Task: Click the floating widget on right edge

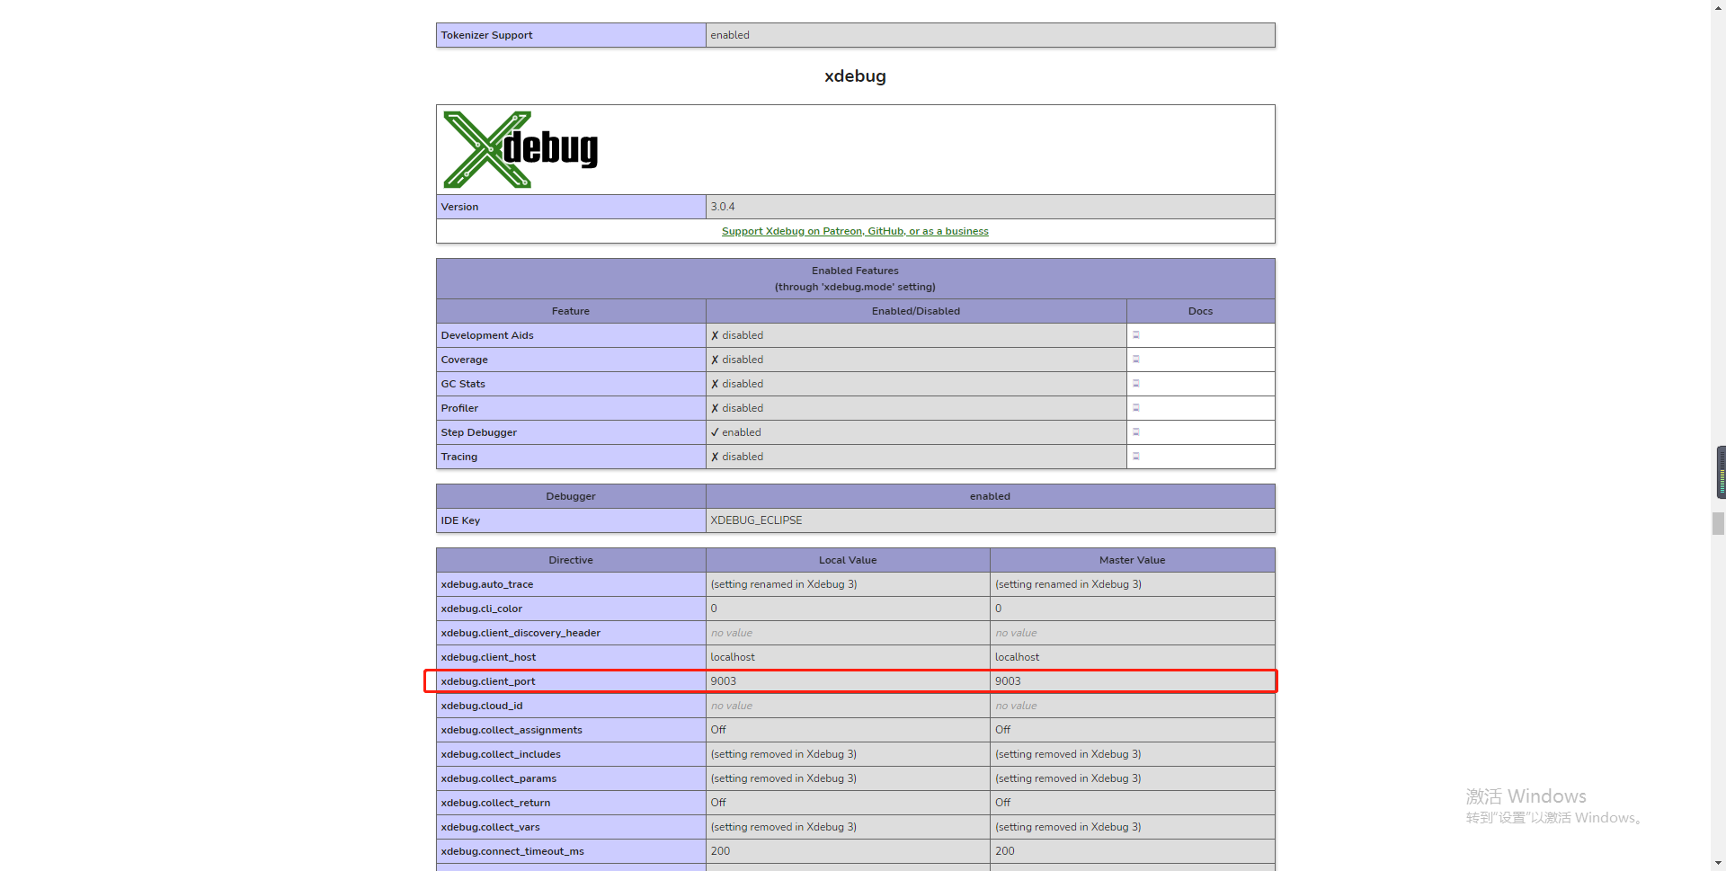Action: [1721, 472]
